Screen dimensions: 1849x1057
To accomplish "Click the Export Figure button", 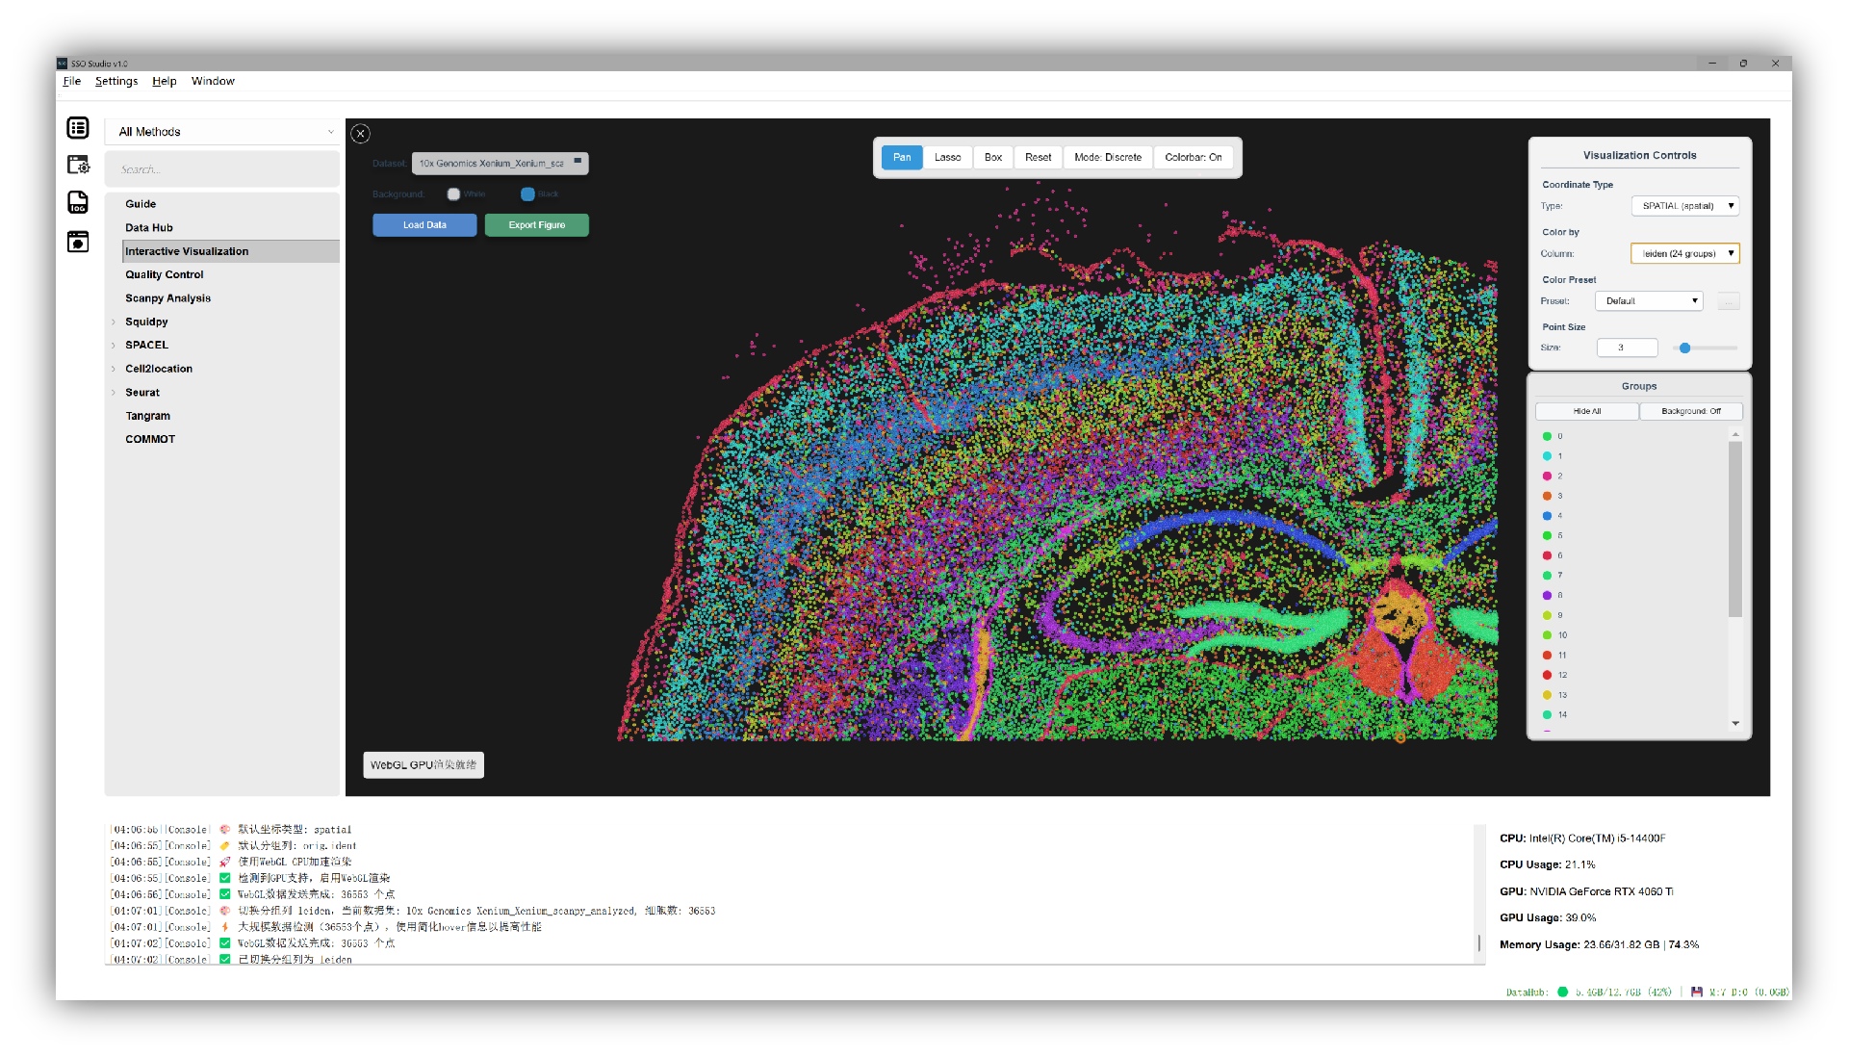I will point(536,225).
